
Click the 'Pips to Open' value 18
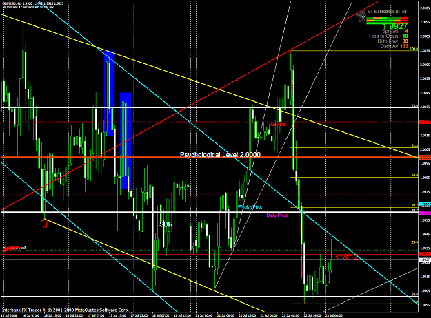click(405, 36)
